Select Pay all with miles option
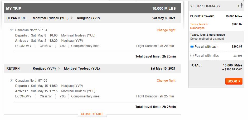 tap(192, 56)
